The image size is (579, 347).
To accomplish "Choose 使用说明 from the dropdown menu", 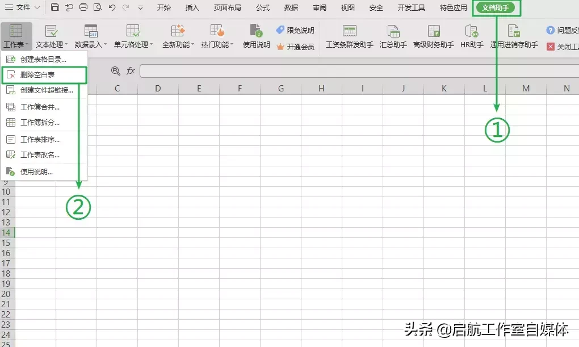I will click(x=44, y=172).
